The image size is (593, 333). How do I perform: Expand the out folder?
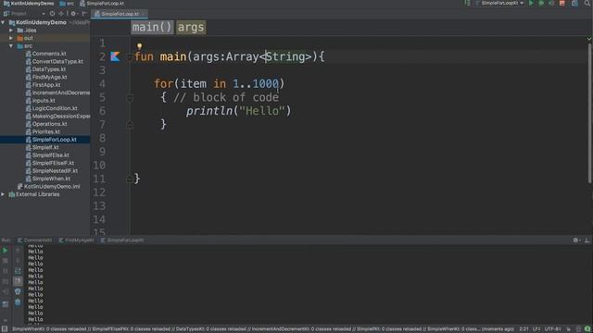(x=11, y=38)
